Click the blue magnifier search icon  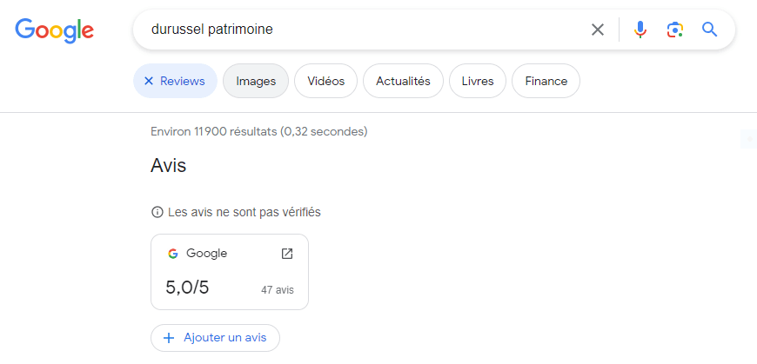tap(710, 30)
